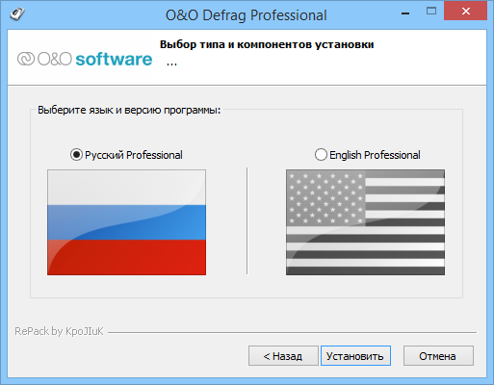Cancel setup with the Отмена button

(438, 356)
